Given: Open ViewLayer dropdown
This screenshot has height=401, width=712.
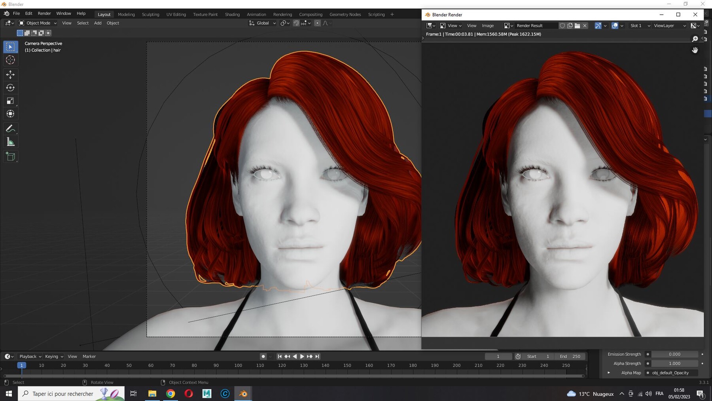Looking at the screenshot, I should click(670, 25).
